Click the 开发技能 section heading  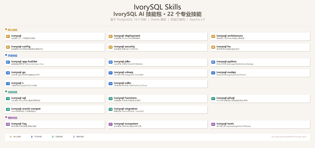[x=13, y=56]
